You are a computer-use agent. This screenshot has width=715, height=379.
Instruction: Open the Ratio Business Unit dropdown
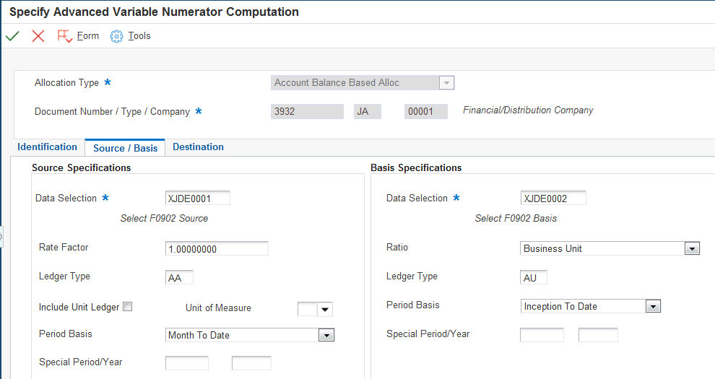692,248
